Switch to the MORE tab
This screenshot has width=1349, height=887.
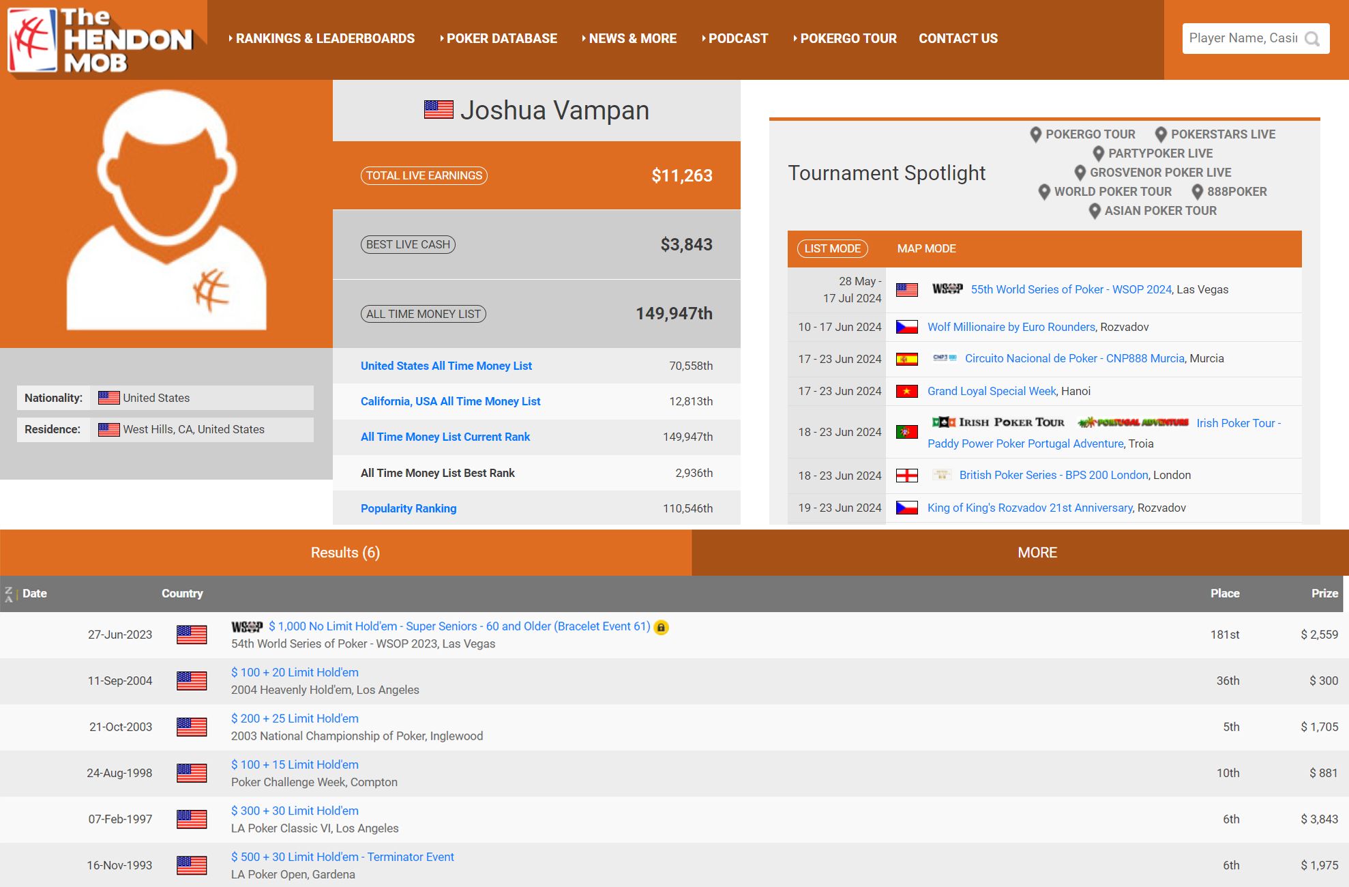point(1037,553)
